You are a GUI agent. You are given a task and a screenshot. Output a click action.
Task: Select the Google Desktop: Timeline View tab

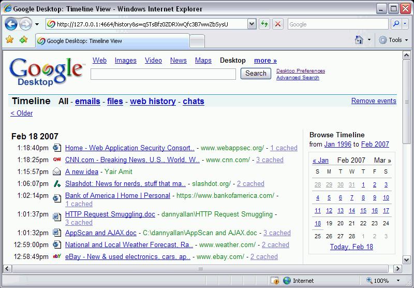pos(112,41)
